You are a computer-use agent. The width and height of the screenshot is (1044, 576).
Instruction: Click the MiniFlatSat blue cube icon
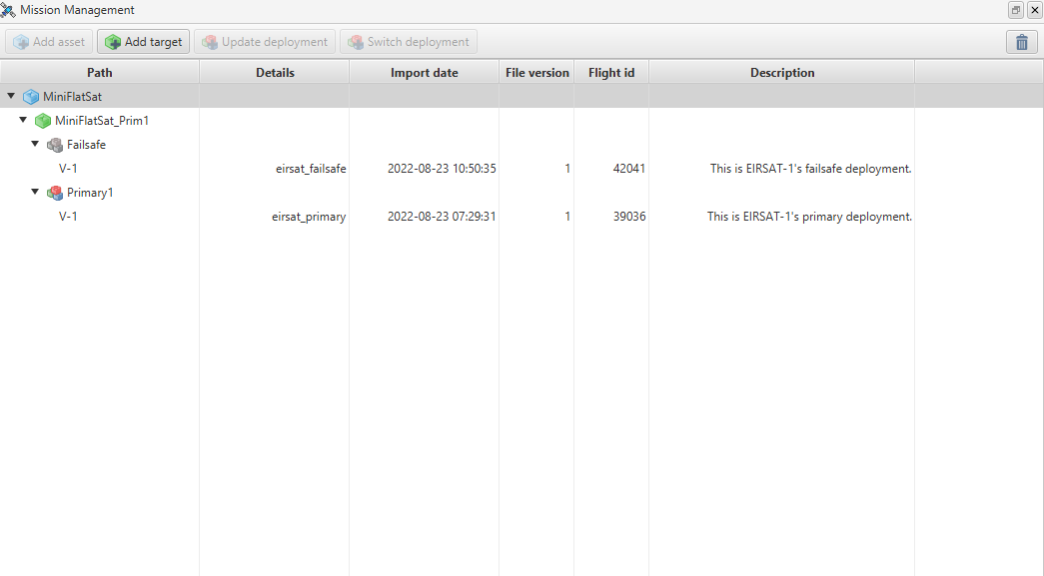(x=31, y=97)
